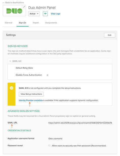Click the Default Relay State label
Viewport: 120px width, 156px height.
pyautogui.click(x=24, y=68)
